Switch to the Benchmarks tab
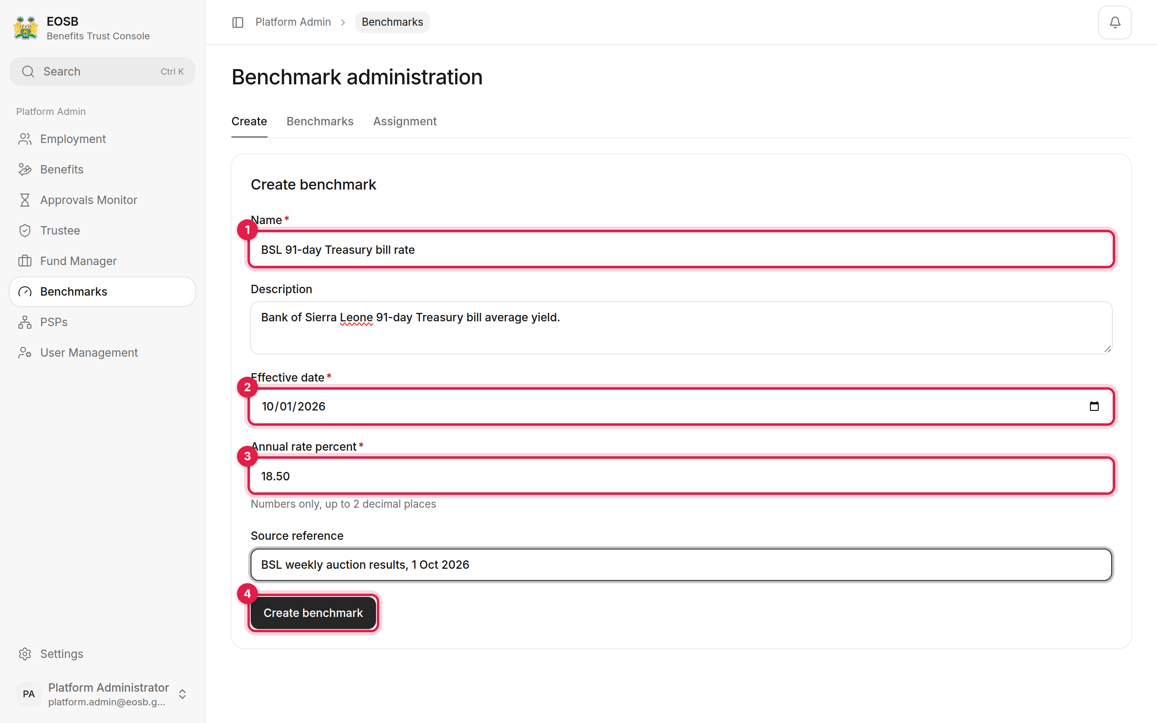Image resolution: width=1157 pixels, height=723 pixels. coord(320,121)
